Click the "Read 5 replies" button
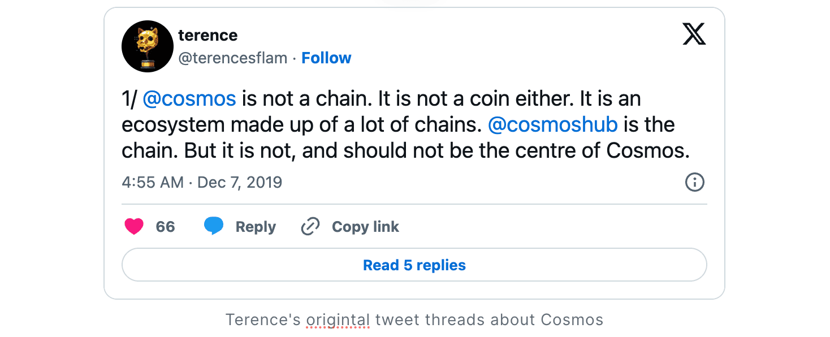The image size is (830, 337). pos(414,265)
